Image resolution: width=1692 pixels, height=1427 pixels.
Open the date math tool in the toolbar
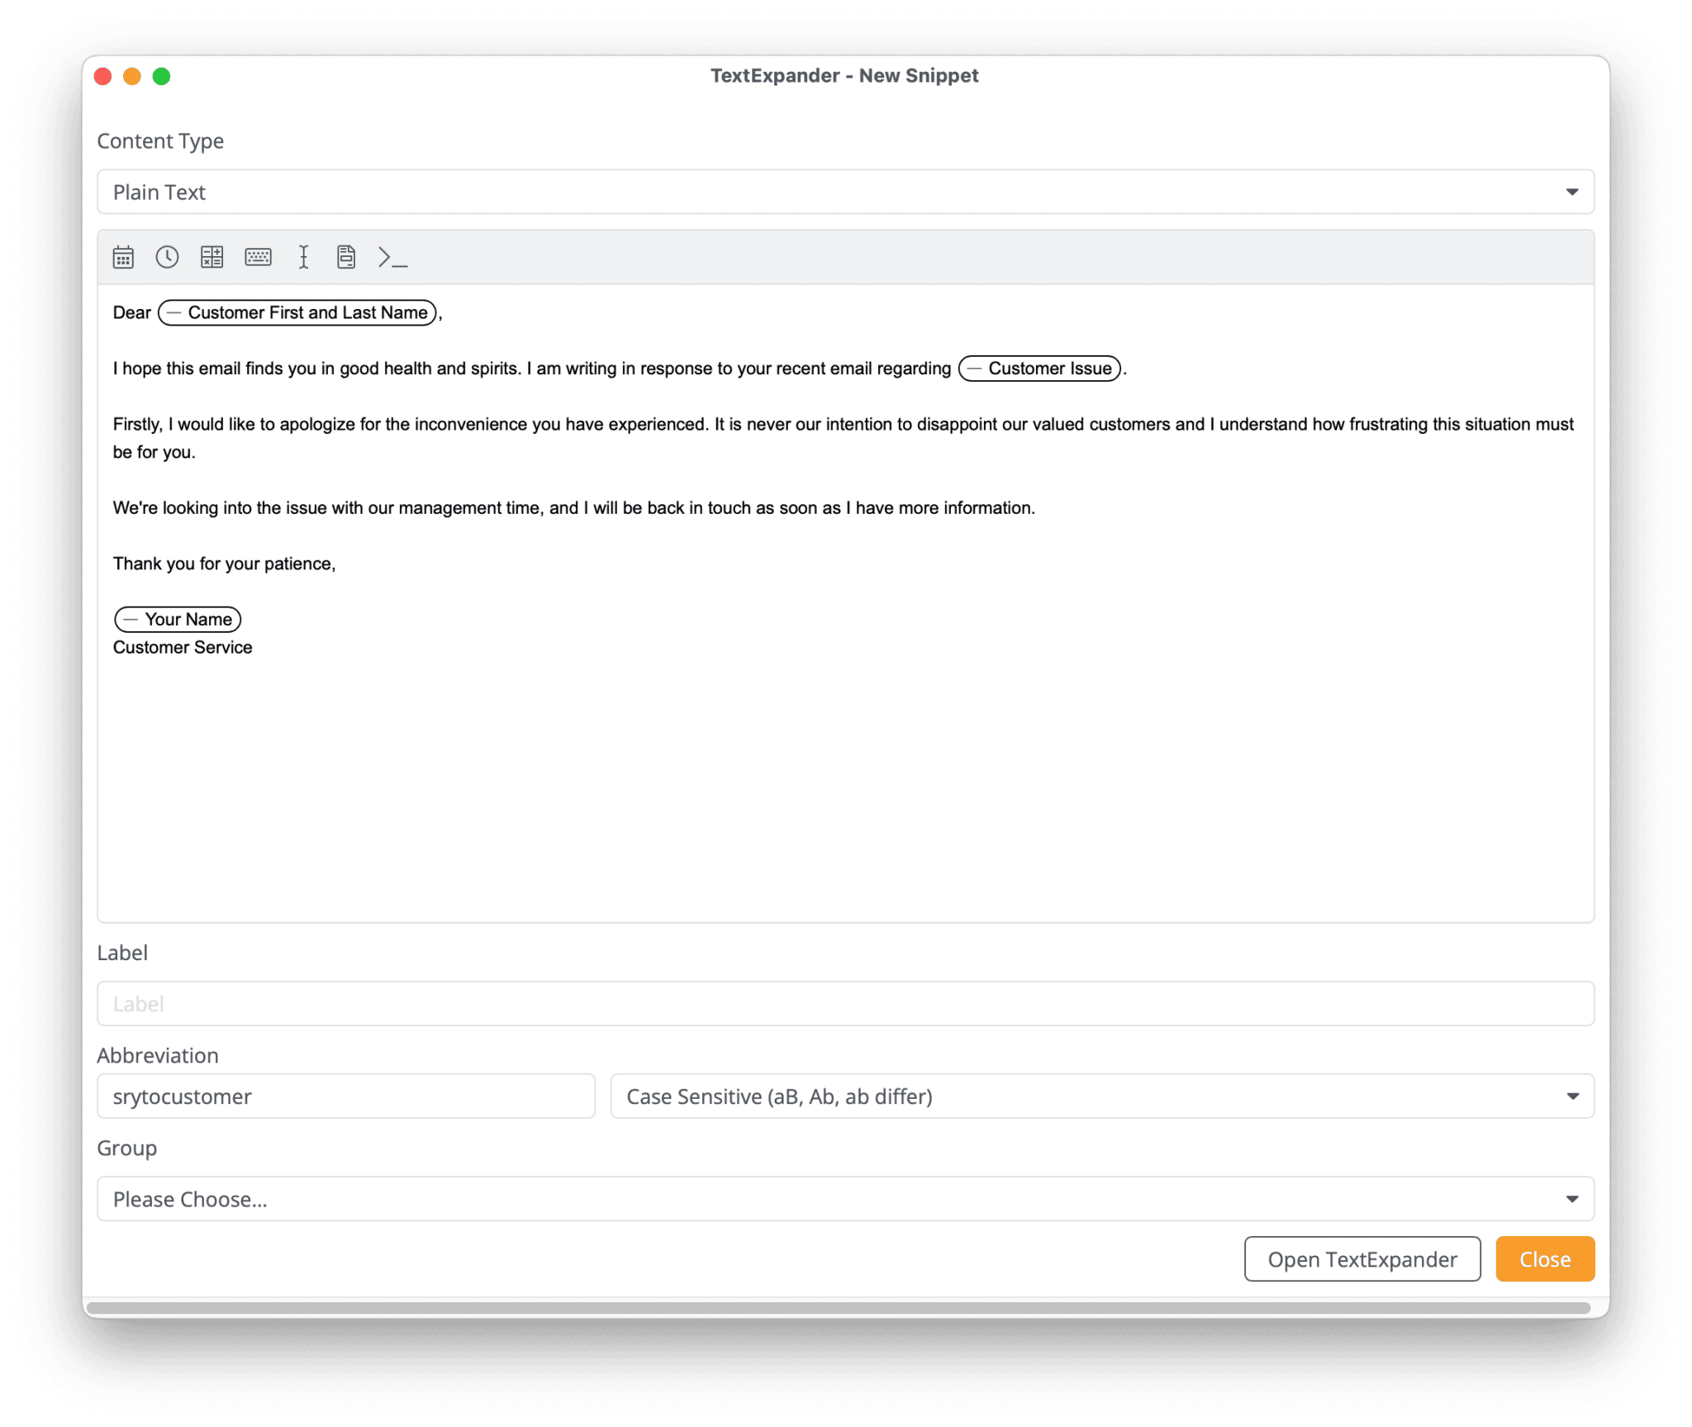coord(213,257)
